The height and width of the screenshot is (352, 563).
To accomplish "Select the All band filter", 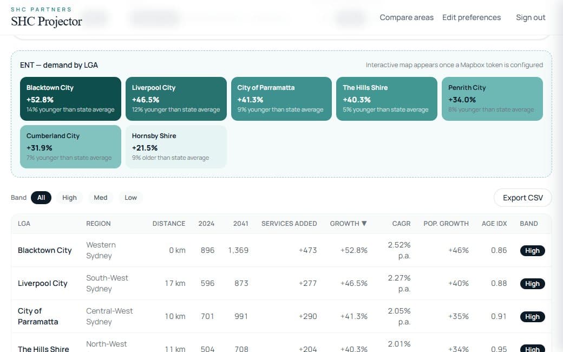I will point(41,198).
